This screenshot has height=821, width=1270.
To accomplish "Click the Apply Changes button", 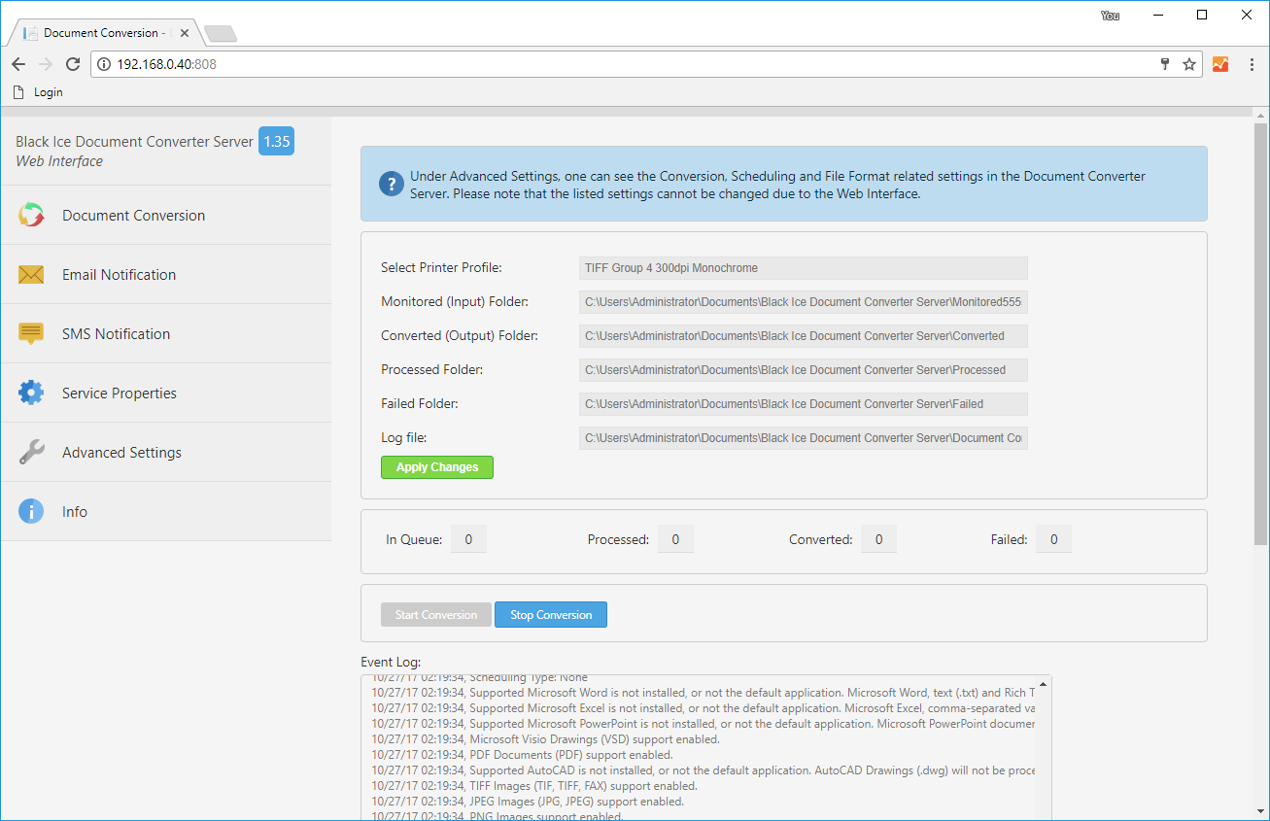I will click(x=436, y=467).
